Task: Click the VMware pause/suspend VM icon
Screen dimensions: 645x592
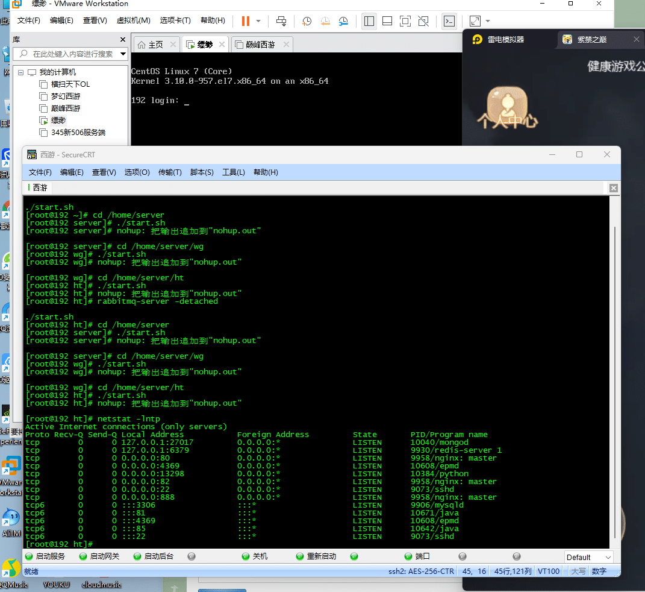Action: pos(245,21)
